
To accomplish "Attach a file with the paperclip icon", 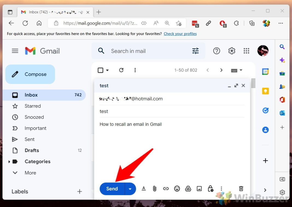I will pyautogui.click(x=154, y=188).
